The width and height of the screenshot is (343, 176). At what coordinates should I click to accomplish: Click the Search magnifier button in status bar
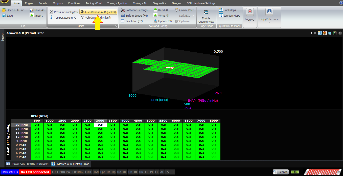280,172
